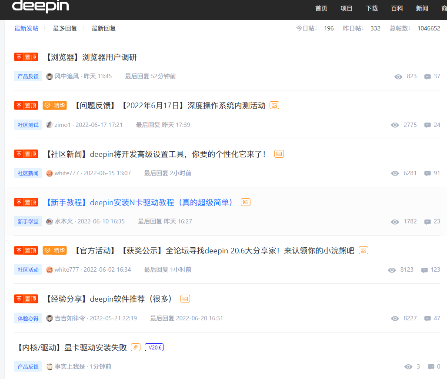447x379 pixels.
Task: Click 置顶 badge on 深度操作系统内测活动 post
Action: pyautogui.click(x=26, y=106)
